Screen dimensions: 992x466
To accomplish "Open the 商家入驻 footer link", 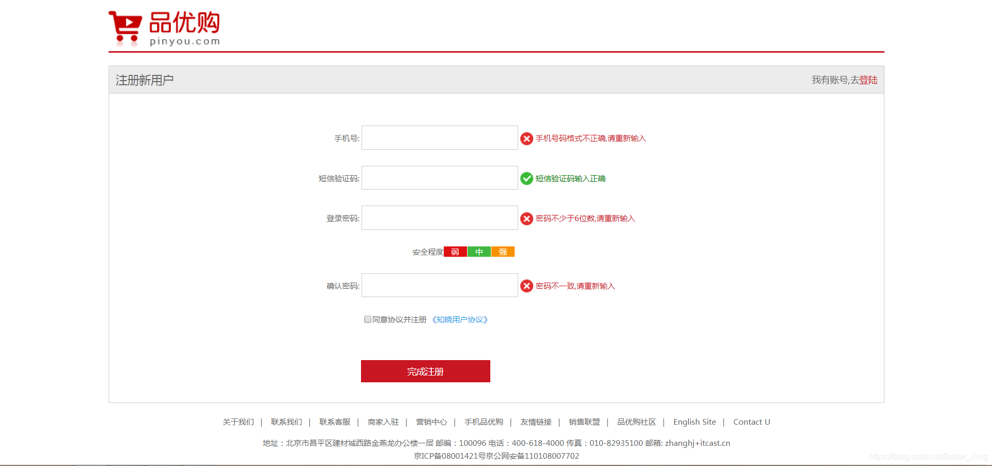I will click(383, 422).
